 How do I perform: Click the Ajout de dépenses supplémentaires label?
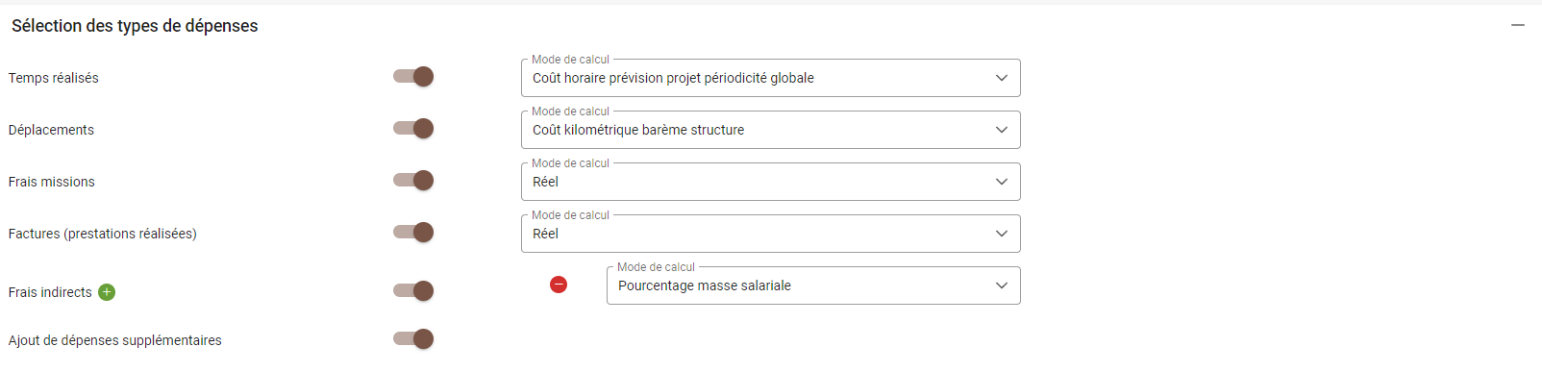click(115, 340)
